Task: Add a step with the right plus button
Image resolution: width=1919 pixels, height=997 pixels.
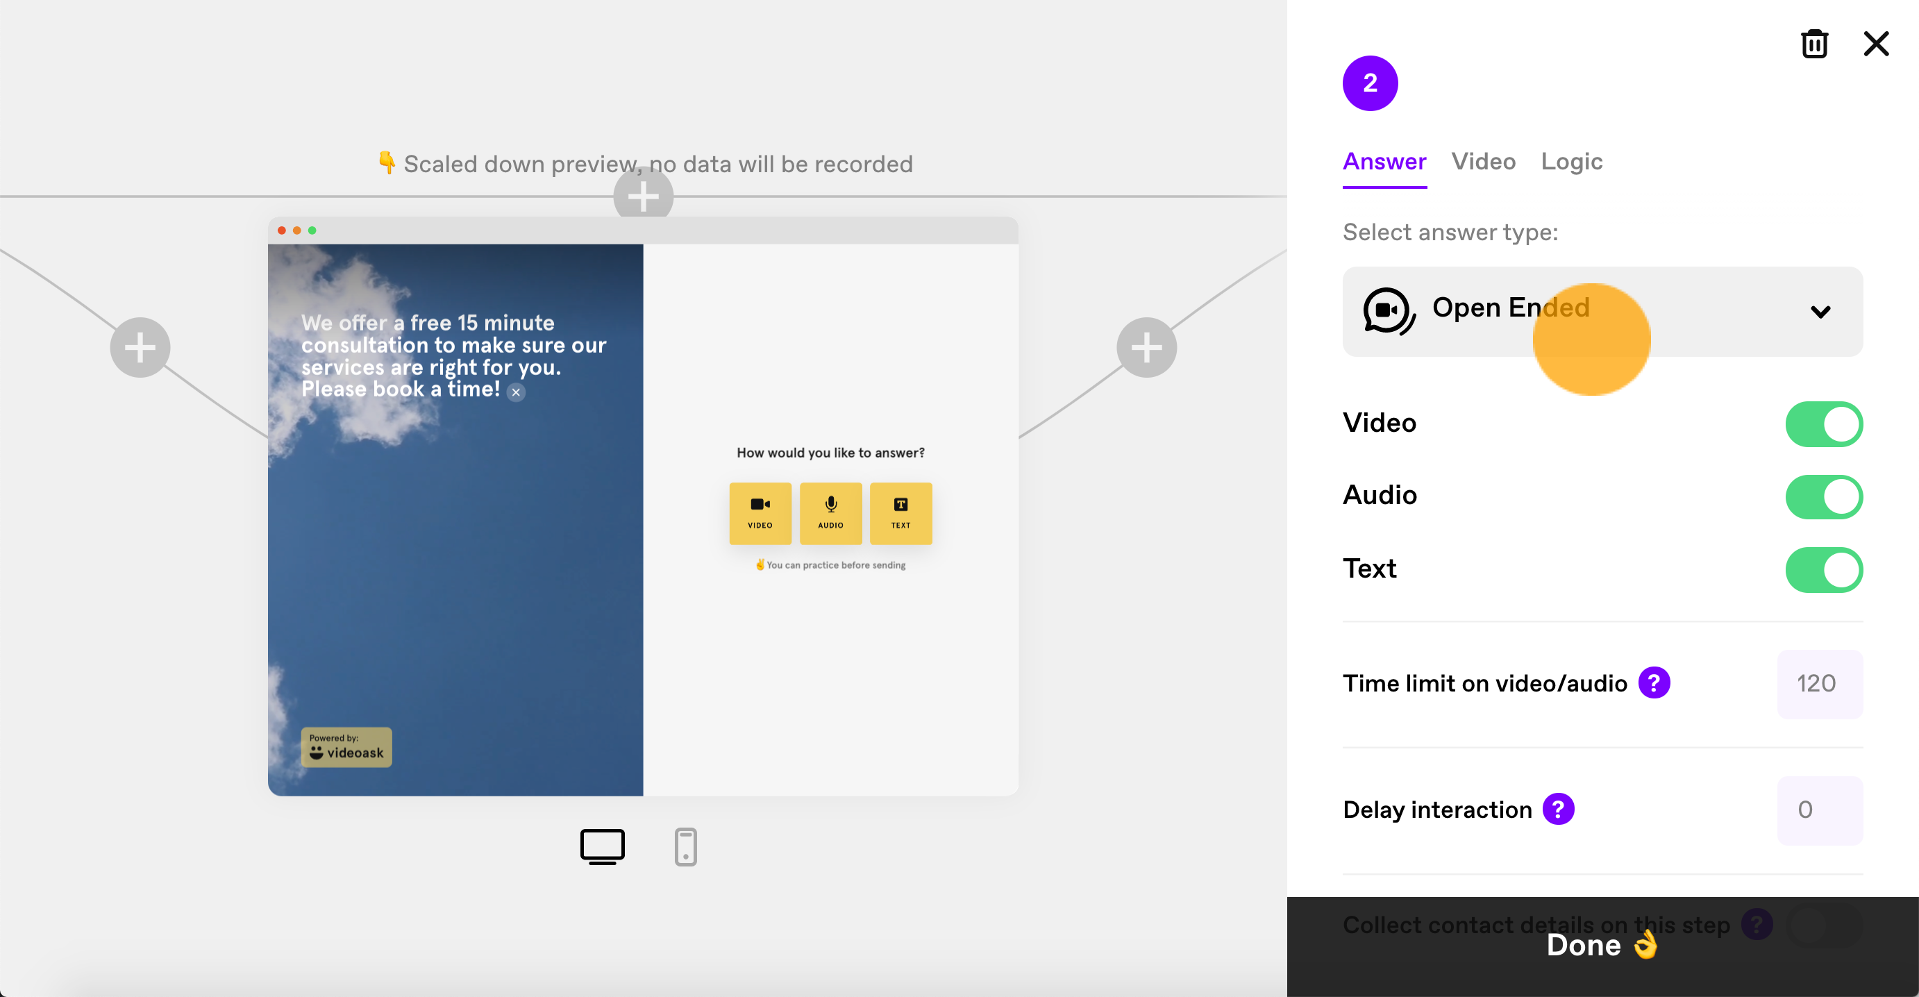Action: point(1146,347)
